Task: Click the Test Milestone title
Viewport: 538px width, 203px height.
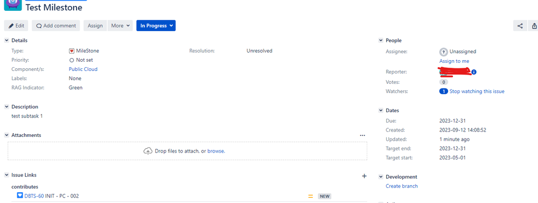Action: point(54,7)
